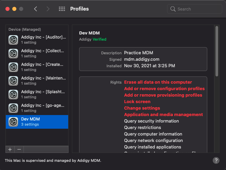The height and width of the screenshot is (170, 226).
Task: Click the details pane scrollbar
Action: (217, 51)
